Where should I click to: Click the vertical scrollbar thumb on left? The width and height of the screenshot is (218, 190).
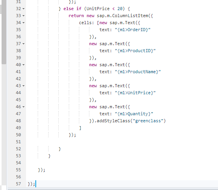tap(4, 32)
